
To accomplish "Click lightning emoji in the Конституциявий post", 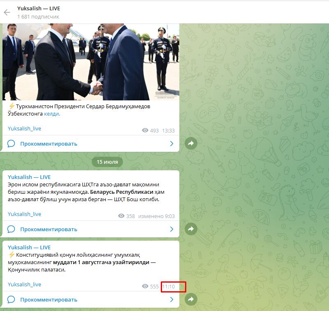I will pos(12,255).
